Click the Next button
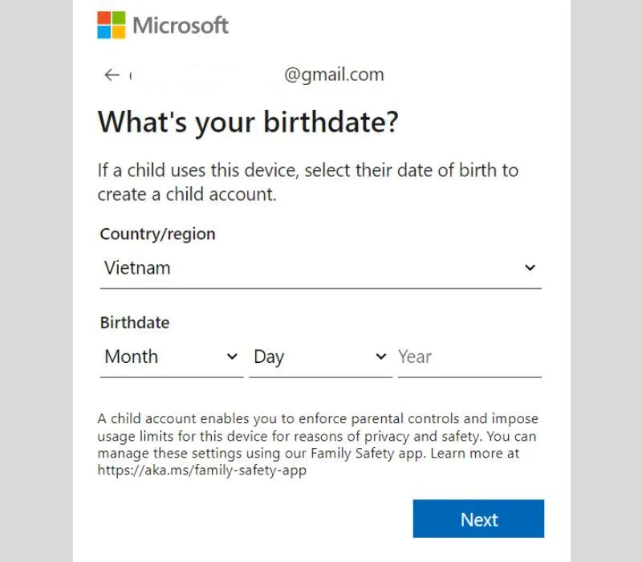Screen dimensions: 642x562 tap(478, 519)
